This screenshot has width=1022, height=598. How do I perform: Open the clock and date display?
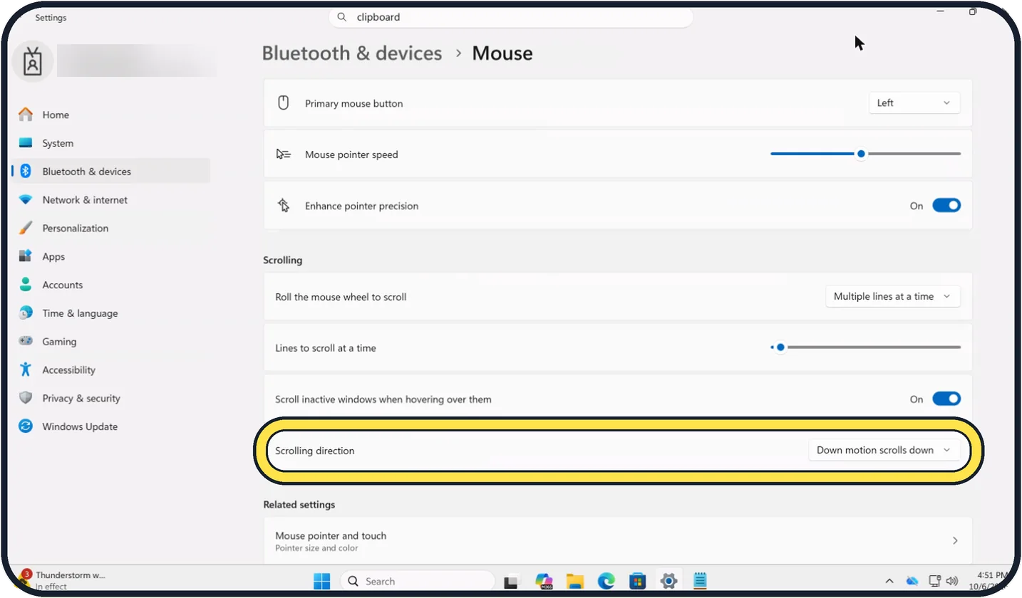click(x=989, y=581)
